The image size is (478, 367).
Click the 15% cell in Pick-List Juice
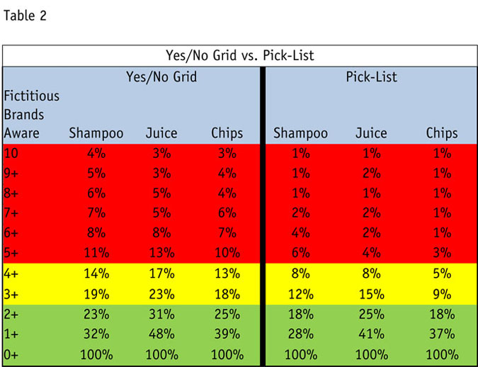(x=371, y=292)
